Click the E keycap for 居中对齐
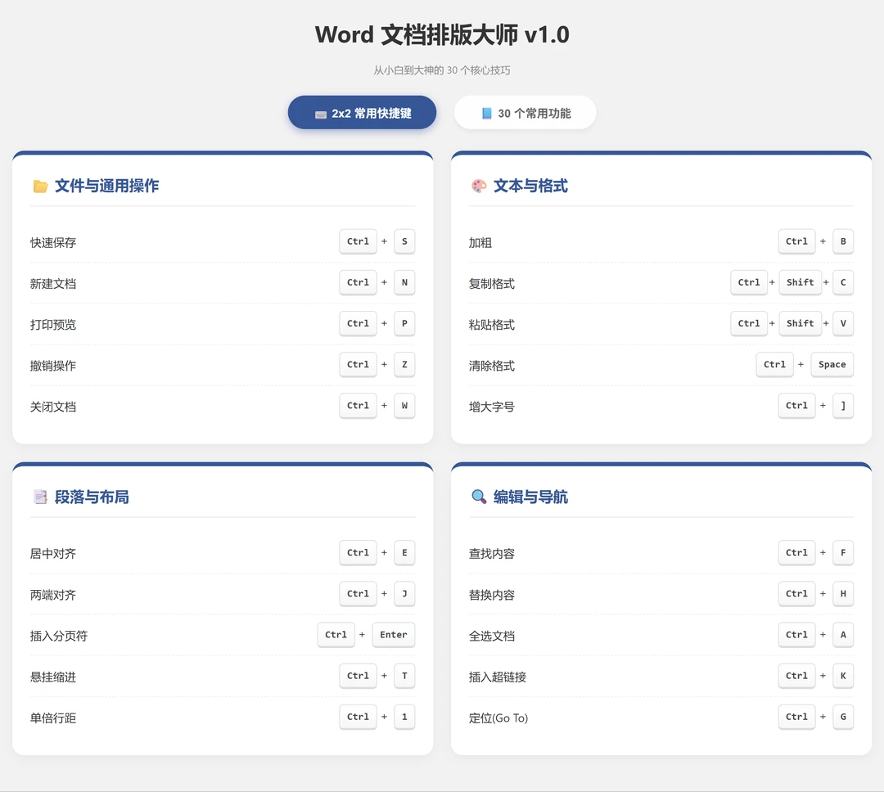884x792 pixels. click(404, 552)
